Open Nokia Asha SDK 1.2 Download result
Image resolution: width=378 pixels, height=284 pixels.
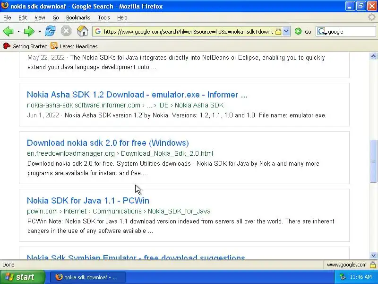(137, 94)
